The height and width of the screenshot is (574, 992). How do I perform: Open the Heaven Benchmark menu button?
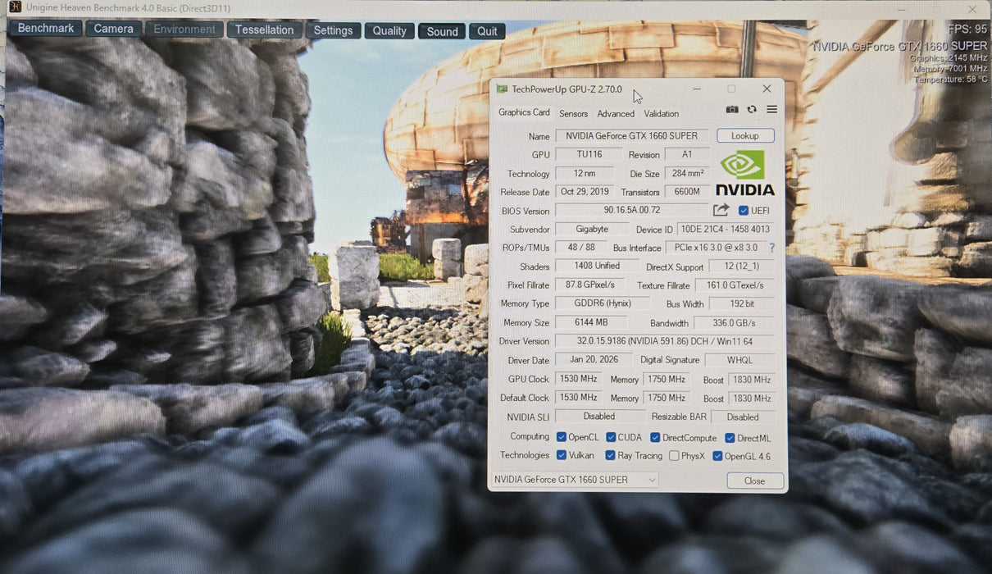(46, 29)
